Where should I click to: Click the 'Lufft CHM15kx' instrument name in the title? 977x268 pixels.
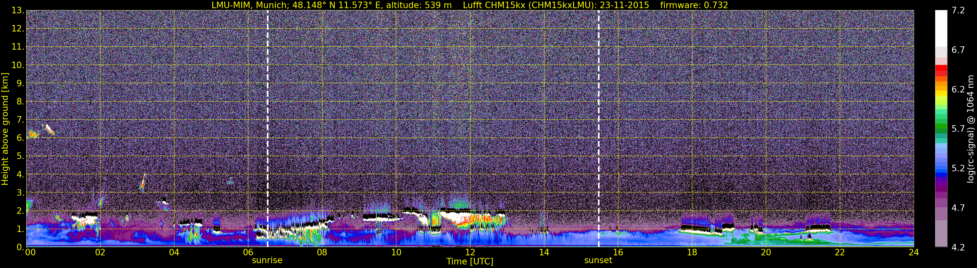point(494,5)
